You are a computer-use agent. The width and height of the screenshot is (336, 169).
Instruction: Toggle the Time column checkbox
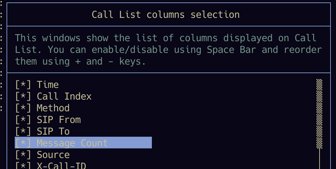pos(23,85)
